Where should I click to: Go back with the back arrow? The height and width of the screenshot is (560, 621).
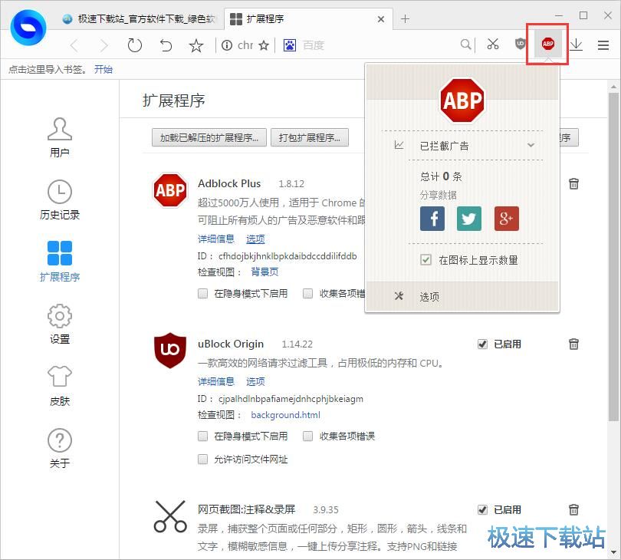pos(74,45)
